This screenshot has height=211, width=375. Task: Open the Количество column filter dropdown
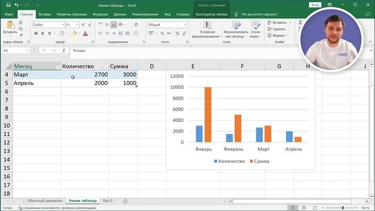106,68
